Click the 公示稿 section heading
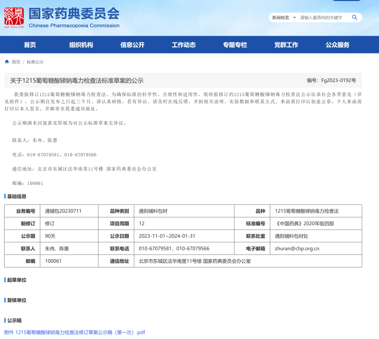 14,320
